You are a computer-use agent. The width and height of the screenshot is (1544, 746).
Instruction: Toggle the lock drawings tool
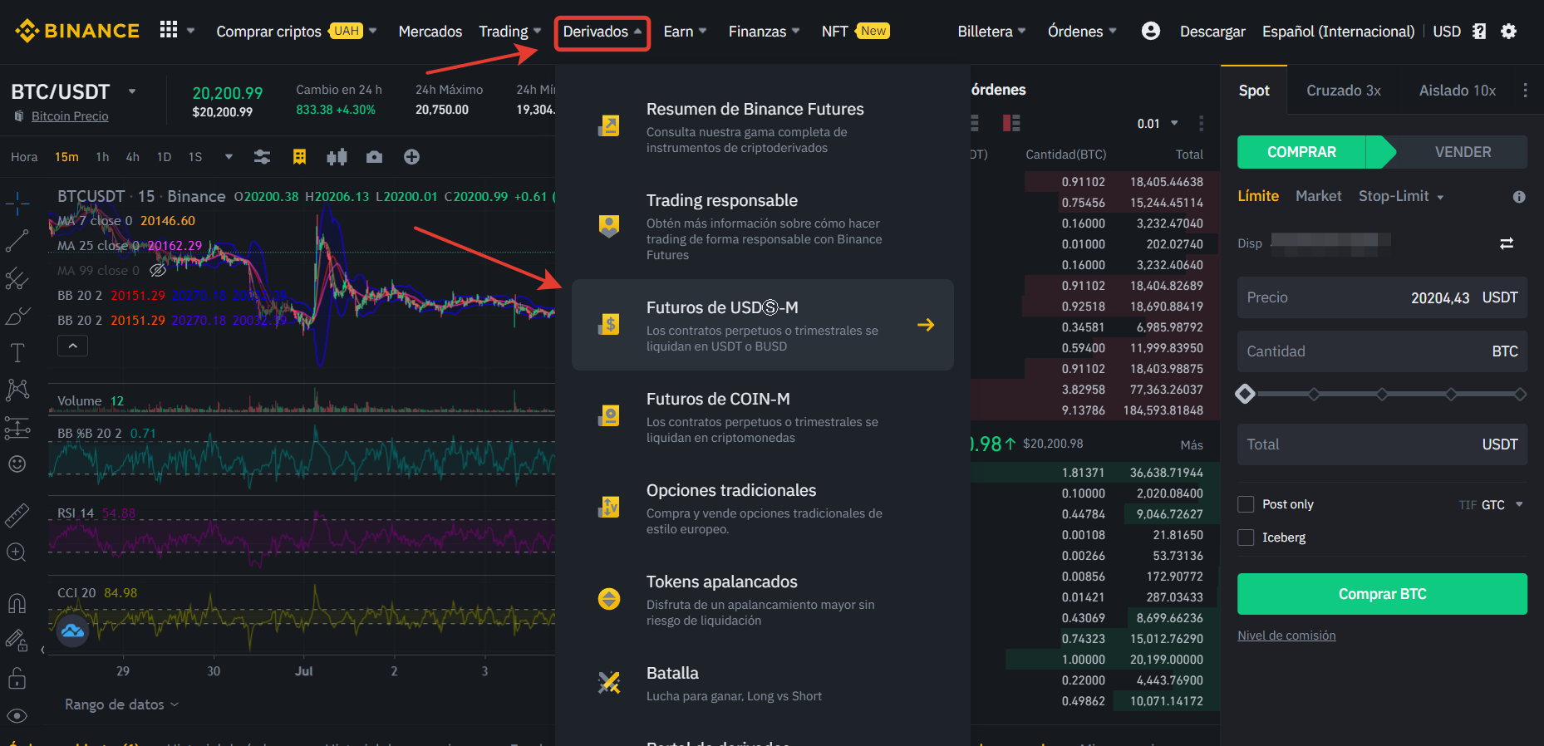coord(17,679)
